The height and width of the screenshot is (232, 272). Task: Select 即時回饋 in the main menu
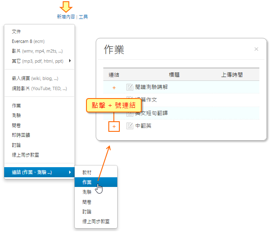(21, 135)
